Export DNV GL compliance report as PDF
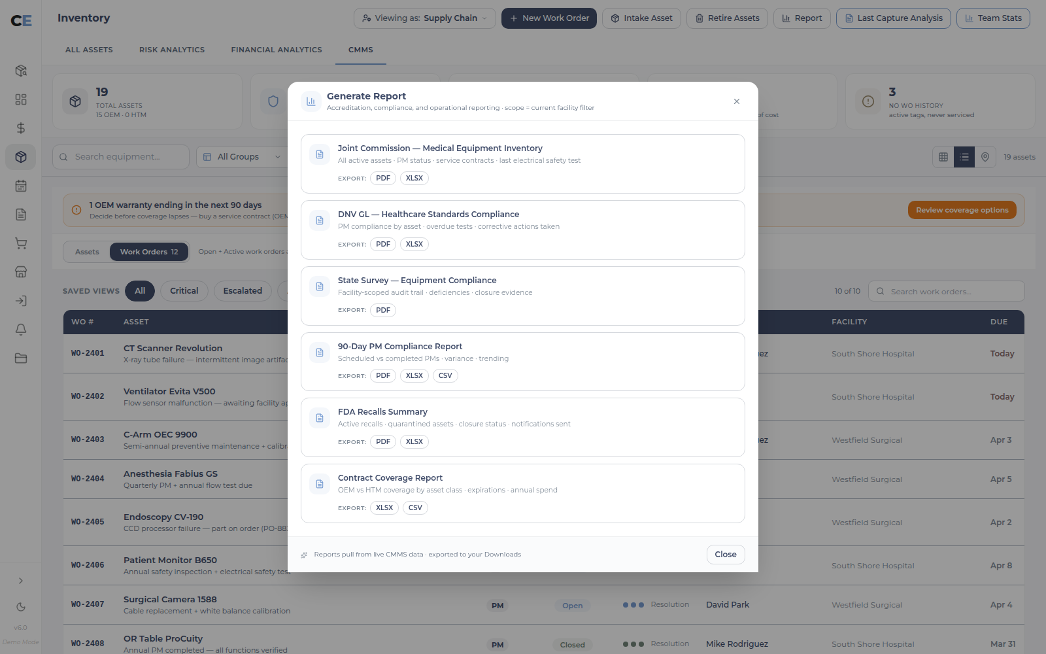1046x654 pixels. (x=383, y=244)
